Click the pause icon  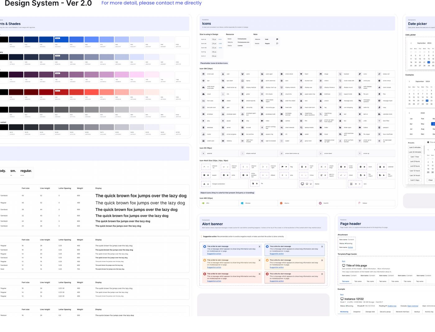223,121
